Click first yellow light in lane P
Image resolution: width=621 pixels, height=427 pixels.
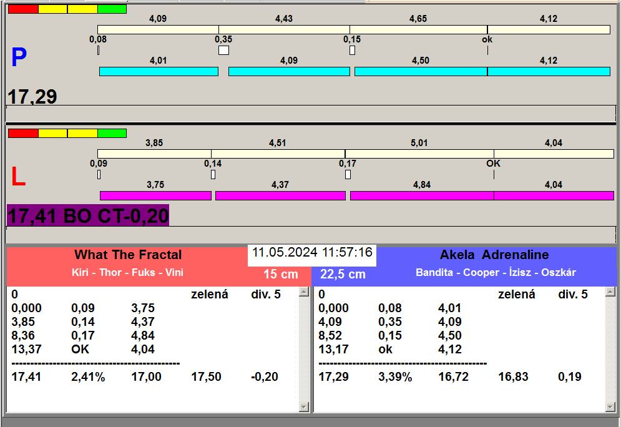tap(53, 9)
